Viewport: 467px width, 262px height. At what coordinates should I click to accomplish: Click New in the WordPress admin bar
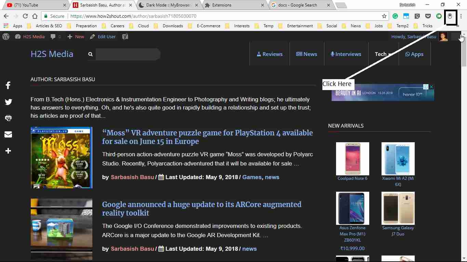click(x=76, y=37)
